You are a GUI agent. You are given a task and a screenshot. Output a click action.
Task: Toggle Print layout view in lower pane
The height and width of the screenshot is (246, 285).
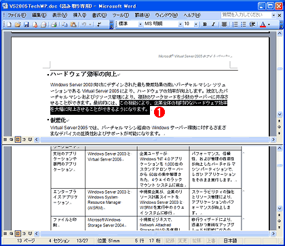coord(18,233)
